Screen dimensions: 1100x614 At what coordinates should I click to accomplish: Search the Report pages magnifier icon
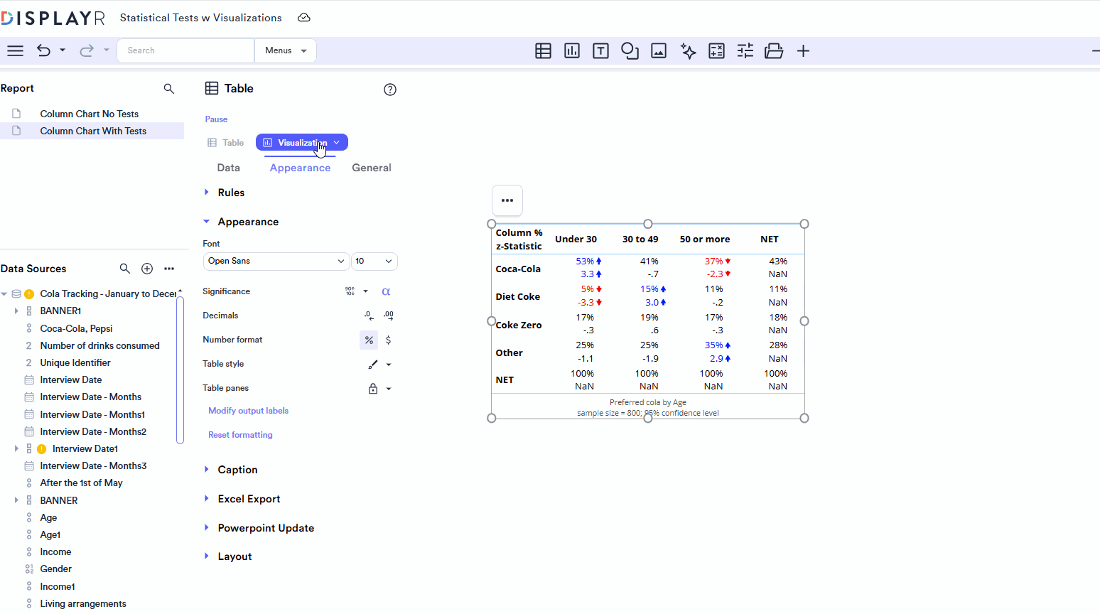pyautogui.click(x=169, y=88)
